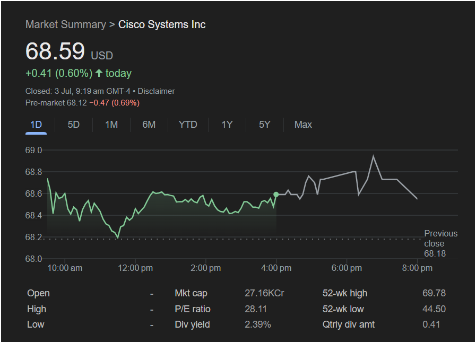Click the Previous close 68.18 label

pos(440,243)
